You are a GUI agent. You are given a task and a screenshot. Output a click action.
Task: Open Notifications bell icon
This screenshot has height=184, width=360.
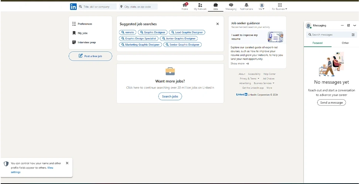(246, 6)
